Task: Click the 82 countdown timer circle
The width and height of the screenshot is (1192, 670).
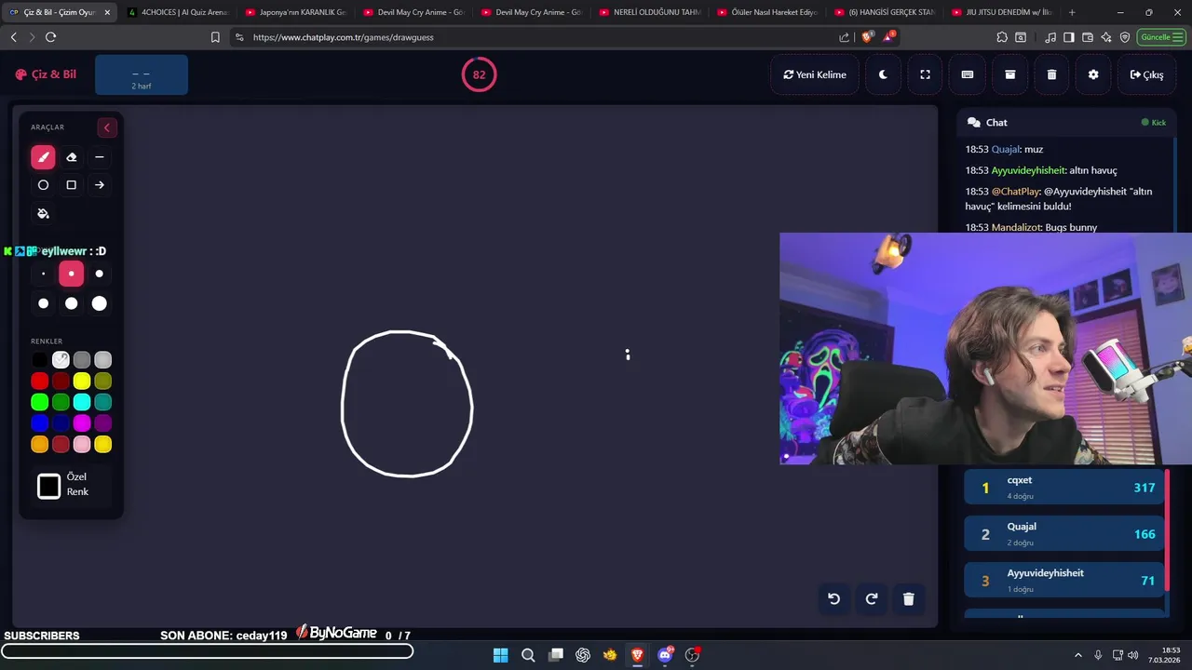Action: coord(479,74)
